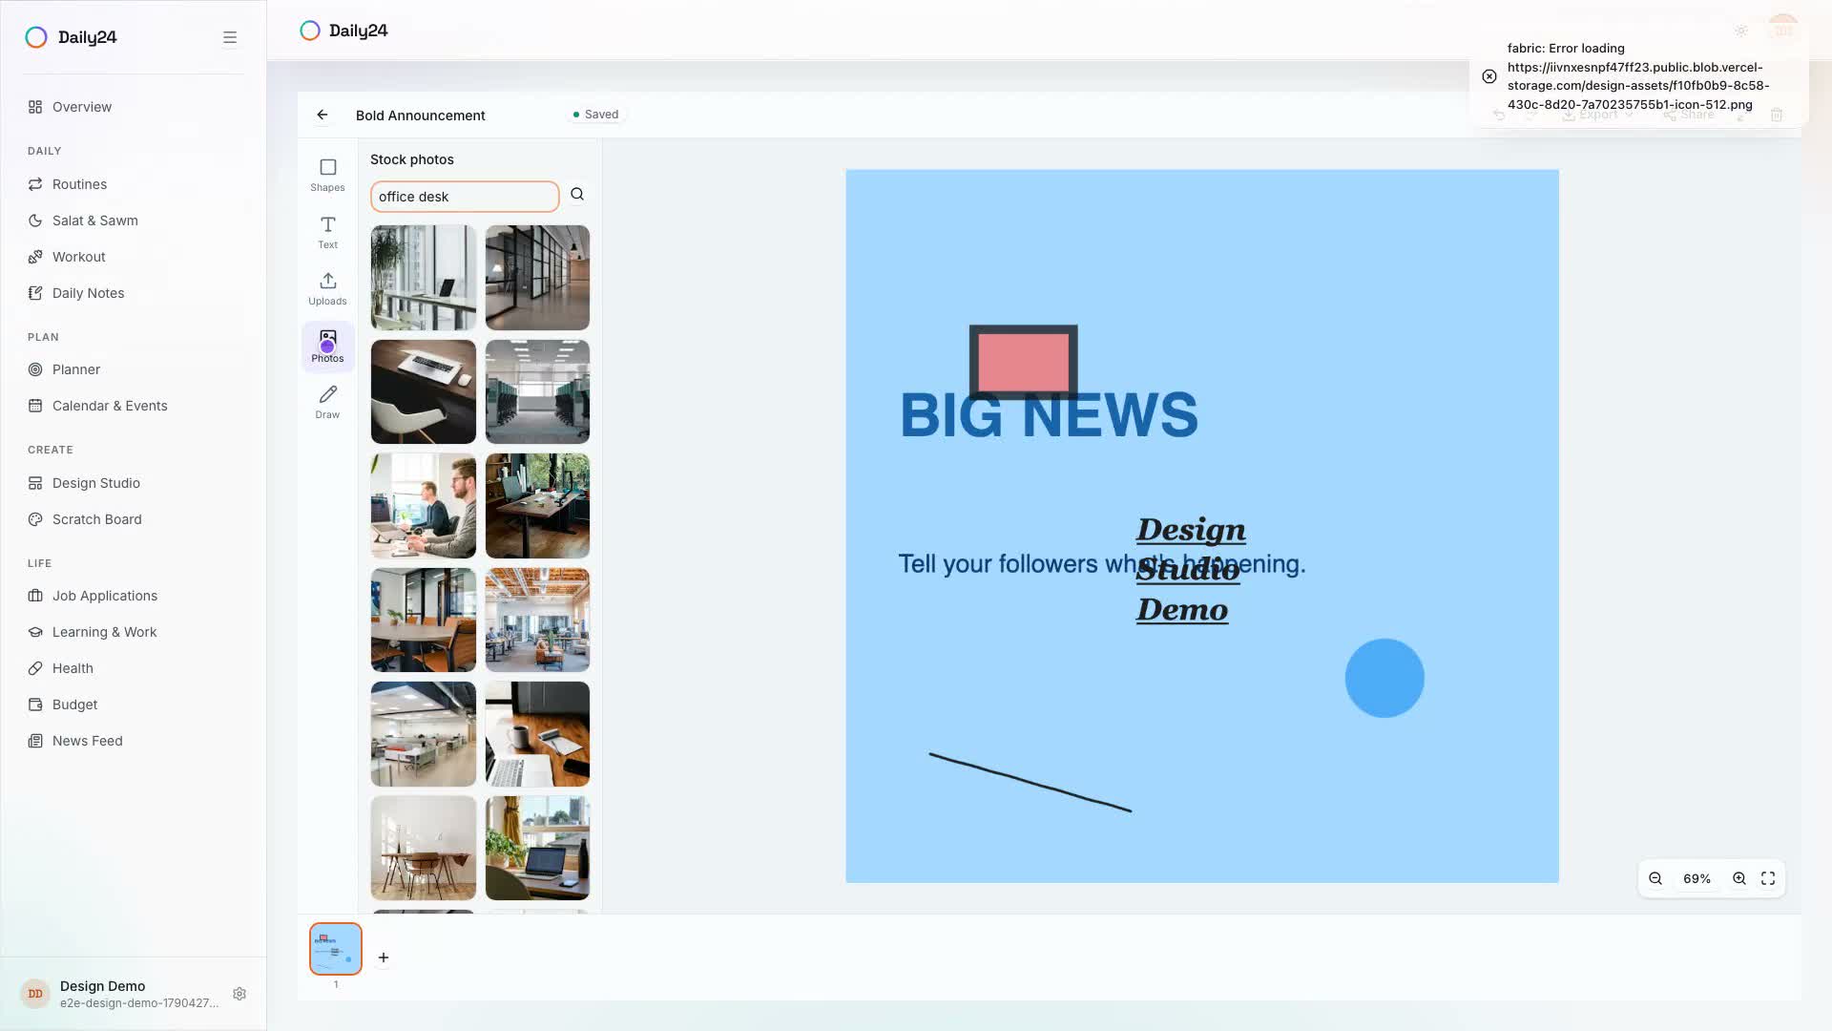Screen dimensions: 1832x1031
Task: Click the error icon in the fabric notification
Action: [1489, 76]
